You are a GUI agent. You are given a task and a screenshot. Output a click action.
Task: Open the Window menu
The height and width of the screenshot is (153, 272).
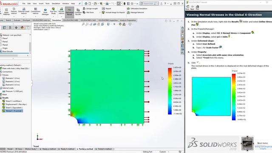pyautogui.click(x=65, y=3)
